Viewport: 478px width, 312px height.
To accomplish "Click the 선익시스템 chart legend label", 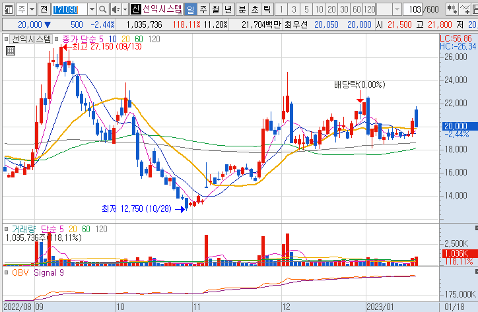I will (31, 39).
